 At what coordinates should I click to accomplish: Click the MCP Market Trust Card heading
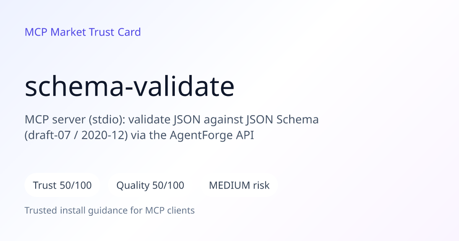pyautogui.click(x=83, y=32)
